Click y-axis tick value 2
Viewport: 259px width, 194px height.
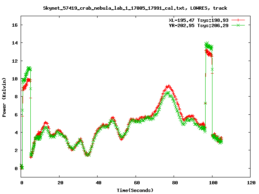(16, 150)
